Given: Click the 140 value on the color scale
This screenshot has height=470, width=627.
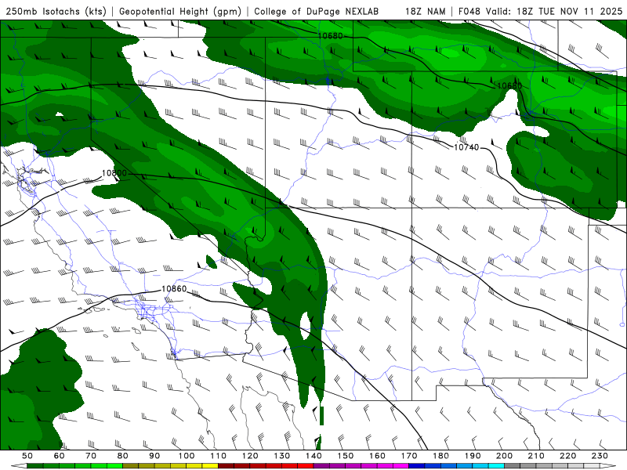Looking at the screenshot, I should [x=313, y=456].
